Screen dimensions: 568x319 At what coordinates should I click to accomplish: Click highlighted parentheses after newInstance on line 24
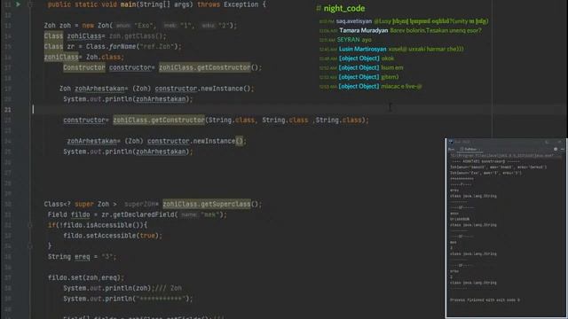tap(240, 141)
